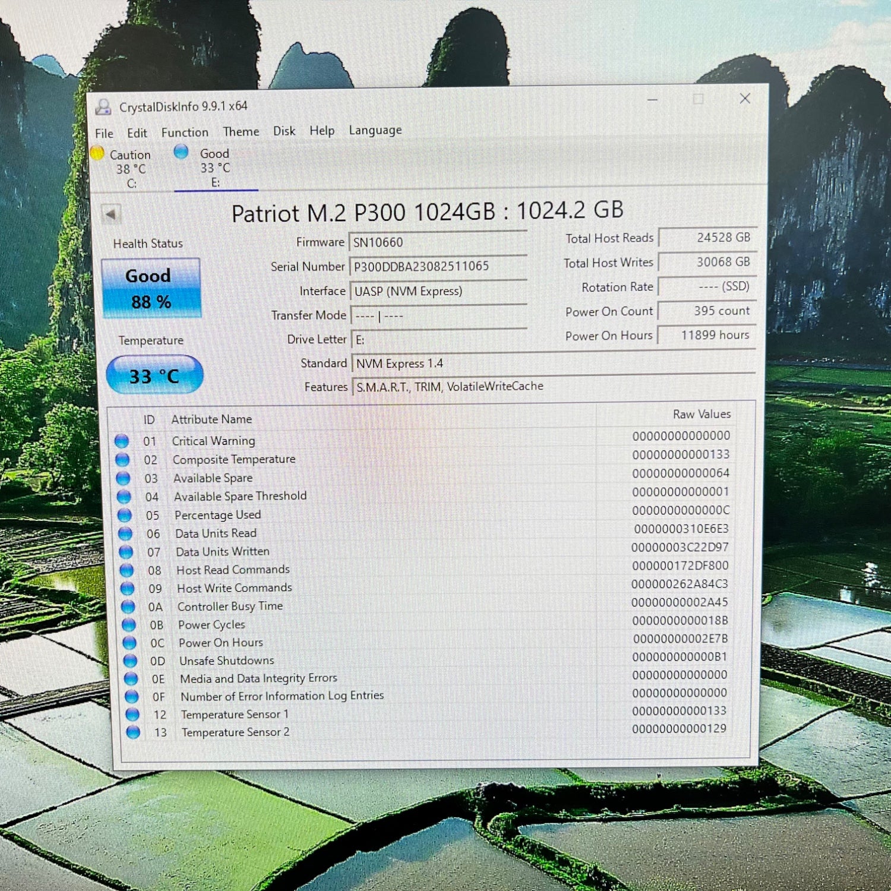The height and width of the screenshot is (891, 891).
Task: Open the Disk menu
Action: (x=284, y=131)
